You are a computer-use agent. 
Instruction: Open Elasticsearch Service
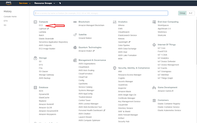127,35
